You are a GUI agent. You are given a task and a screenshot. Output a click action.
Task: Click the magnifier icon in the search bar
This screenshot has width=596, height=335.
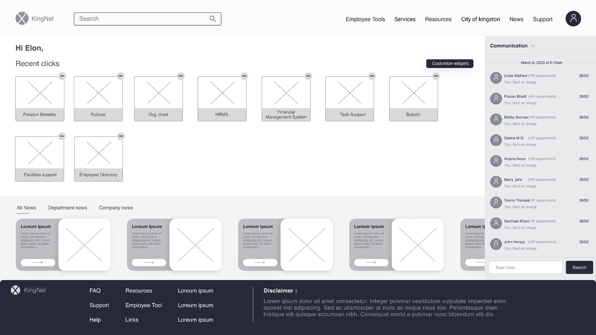click(x=213, y=19)
